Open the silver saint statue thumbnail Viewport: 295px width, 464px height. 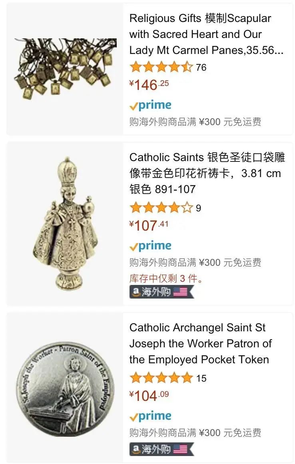[65, 224]
